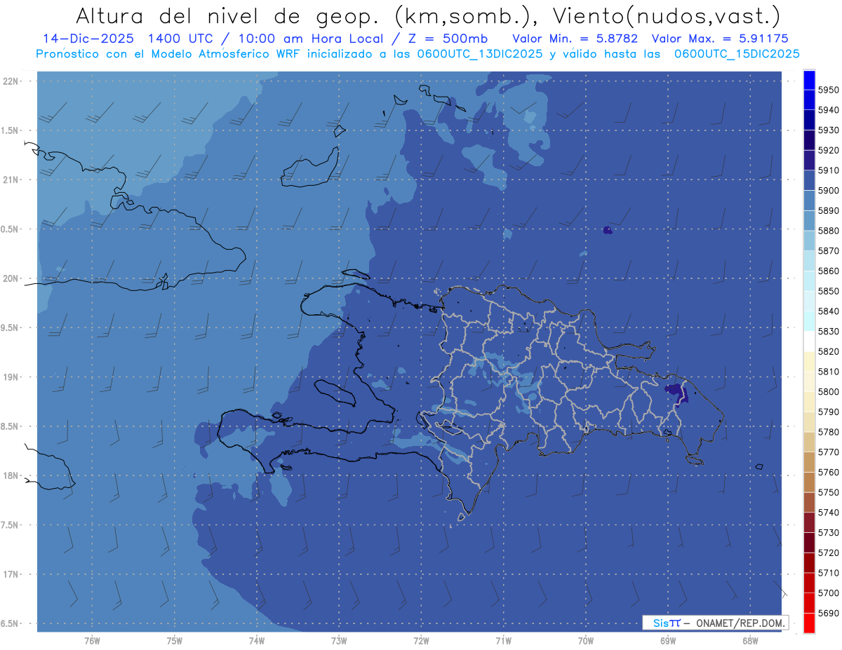Click the bright blue legend swatch above 5950
Screen dimensions: 842x650
pyautogui.click(x=808, y=80)
